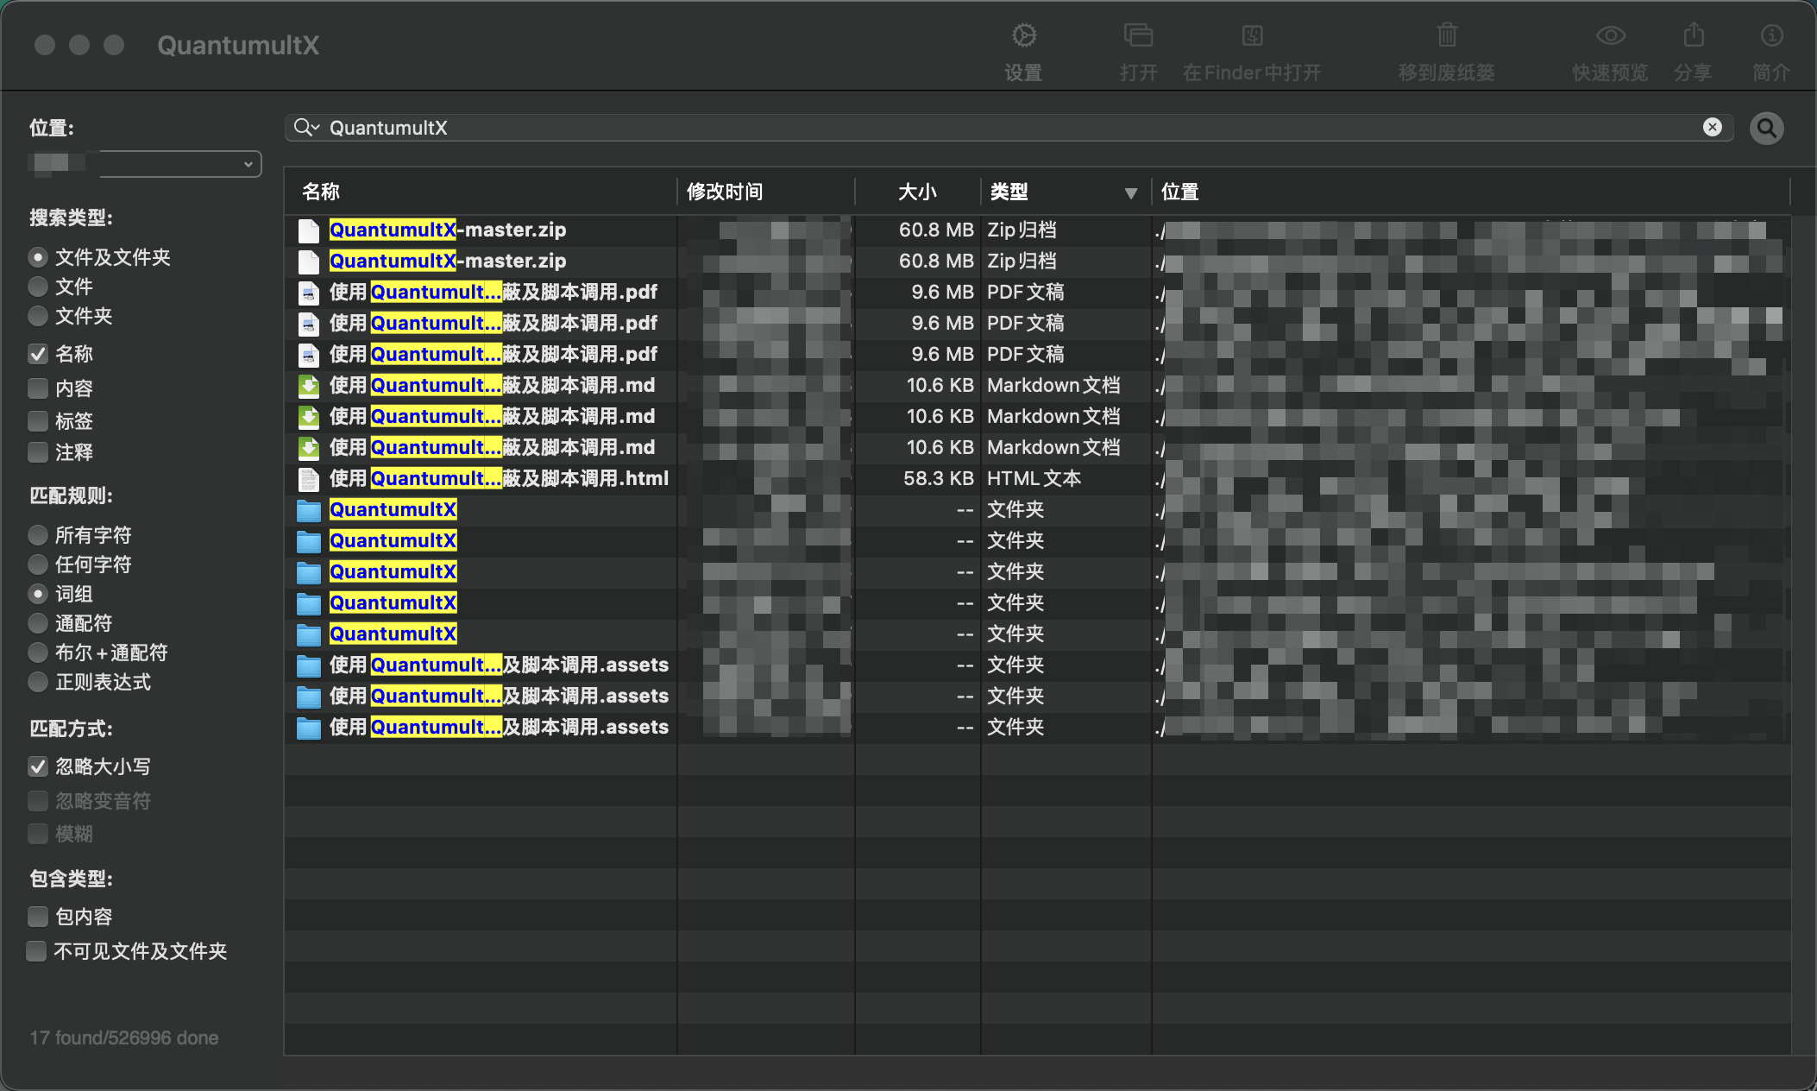Sort by the 修改时间 column header
This screenshot has width=1817, height=1091.
pyautogui.click(x=766, y=192)
